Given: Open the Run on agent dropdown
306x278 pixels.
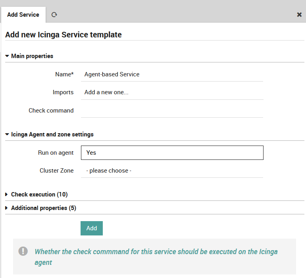Looking at the screenshot, I should [x=172, y=153].
